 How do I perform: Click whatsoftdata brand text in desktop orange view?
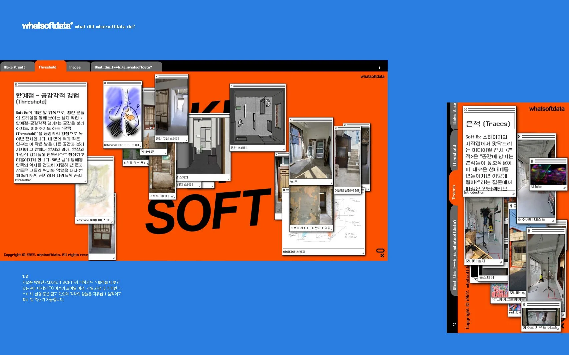tap(372, 77)
